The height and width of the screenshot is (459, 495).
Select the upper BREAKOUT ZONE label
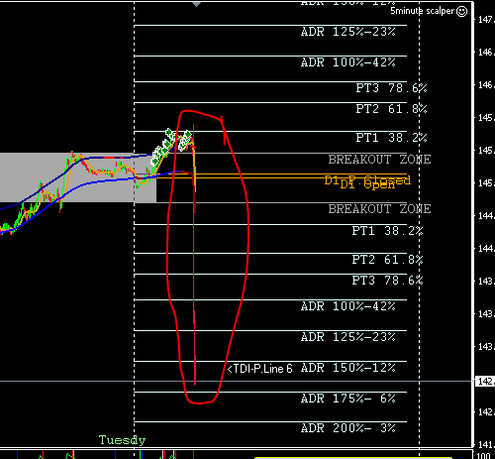coord(379,160)
